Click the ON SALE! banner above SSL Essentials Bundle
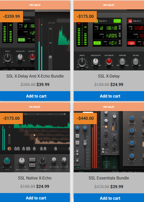The height and width of the screenshot is (202, 144). point(109,107)
